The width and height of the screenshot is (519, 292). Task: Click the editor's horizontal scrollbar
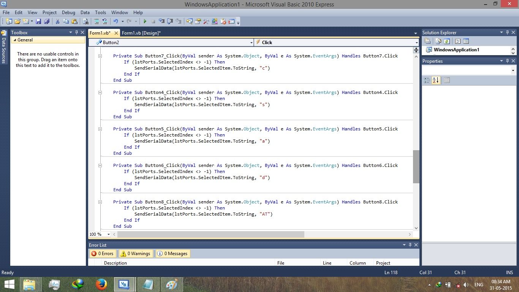click(209, 234)
